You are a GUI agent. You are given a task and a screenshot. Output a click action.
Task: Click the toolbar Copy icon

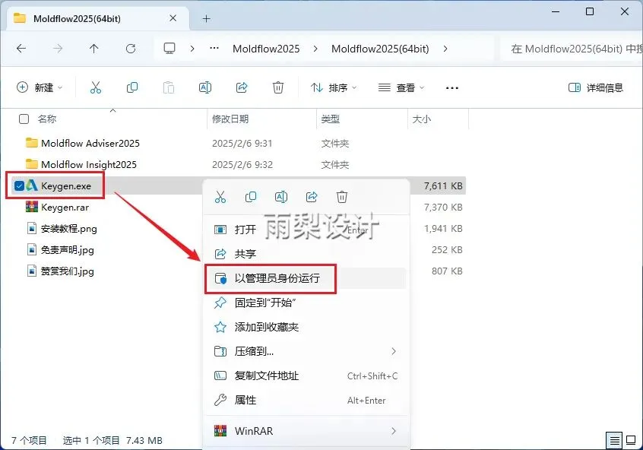pos(132,87)
